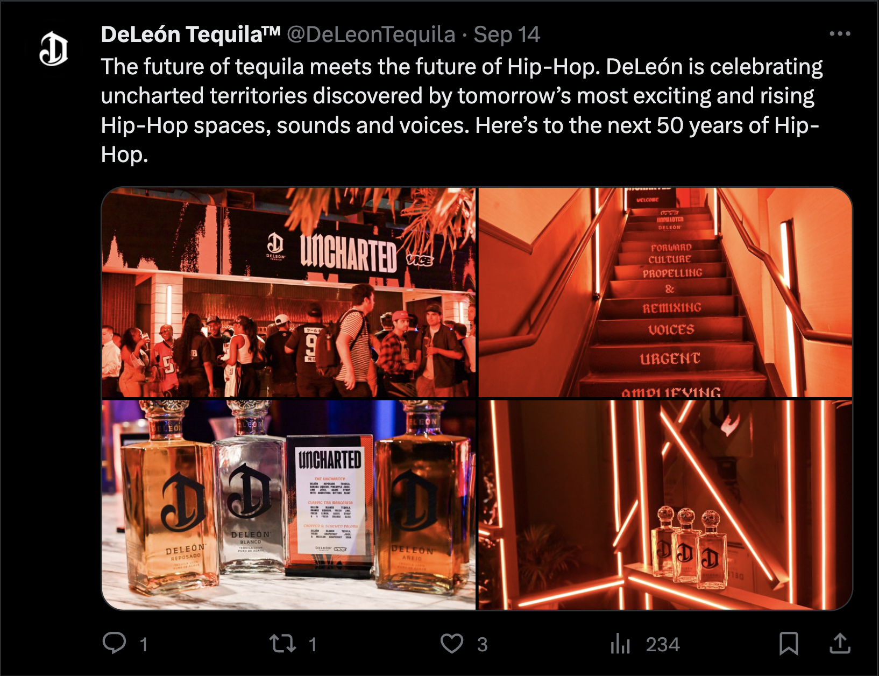Viewport: 879px width, 676px height.
Task: Open the DeLeón bottles with menu photo
Action: tap(289, 505)
